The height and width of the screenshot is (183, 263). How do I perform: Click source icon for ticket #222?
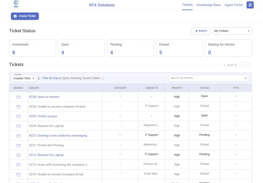(x=18, y=136)
